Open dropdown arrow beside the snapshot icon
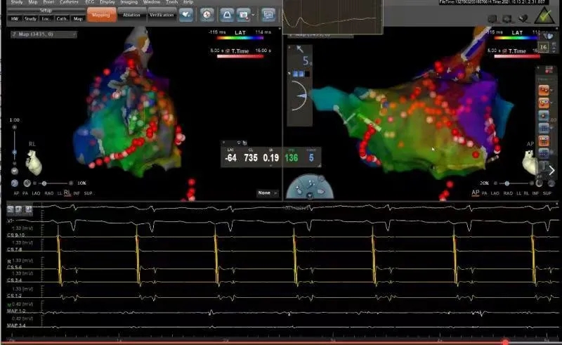 pos(253,13)
